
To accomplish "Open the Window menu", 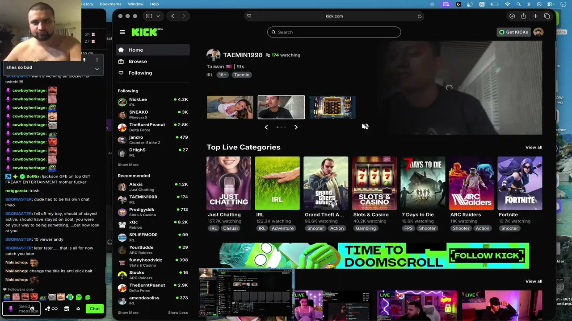I will [x=135, y=4].
